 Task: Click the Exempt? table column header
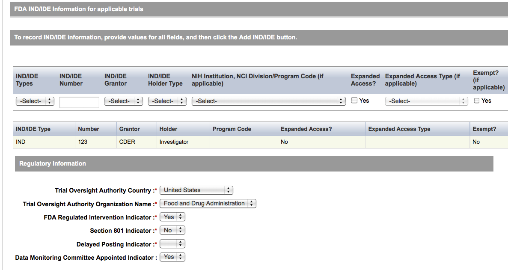tap(489, 129)
